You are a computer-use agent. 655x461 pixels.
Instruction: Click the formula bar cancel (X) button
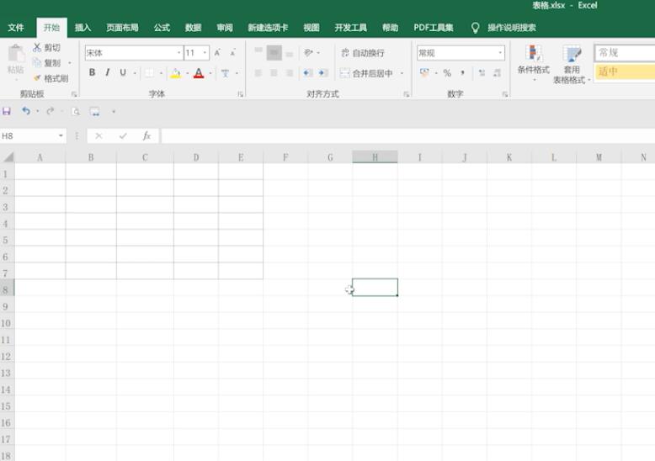click(x=99, y=135)
